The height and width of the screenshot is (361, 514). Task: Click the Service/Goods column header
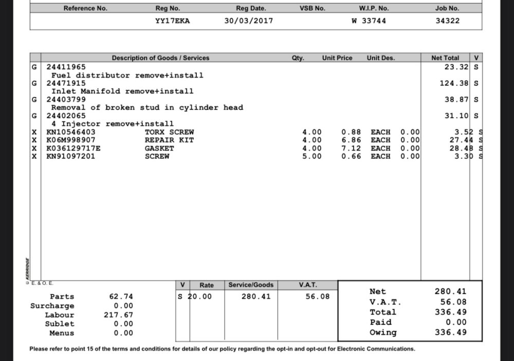pos(251,285)
